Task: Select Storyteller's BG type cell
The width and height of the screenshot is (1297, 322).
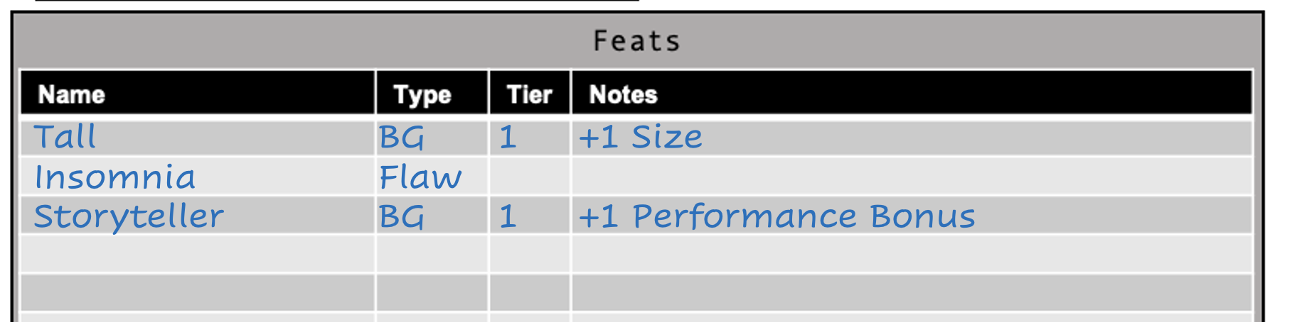Action: click(432, 216)
